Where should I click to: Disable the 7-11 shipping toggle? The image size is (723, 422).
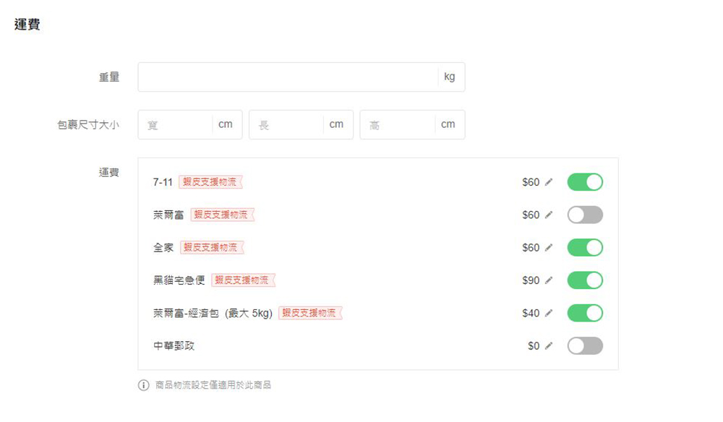point(585,182)
